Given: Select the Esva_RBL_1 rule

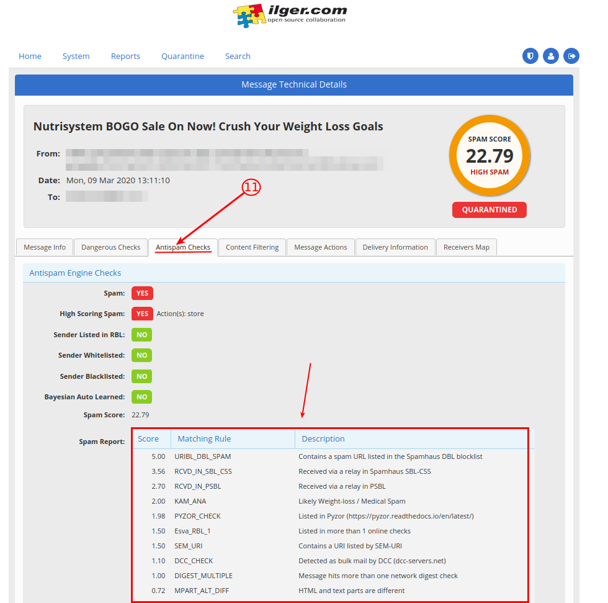Looking at the screenshot, I should [192, 531].
